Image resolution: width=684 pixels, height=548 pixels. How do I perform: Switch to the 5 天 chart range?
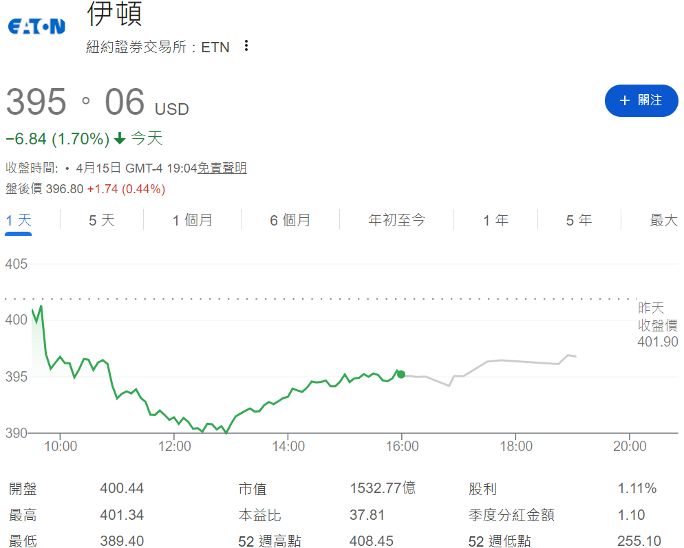pos(102,220)
